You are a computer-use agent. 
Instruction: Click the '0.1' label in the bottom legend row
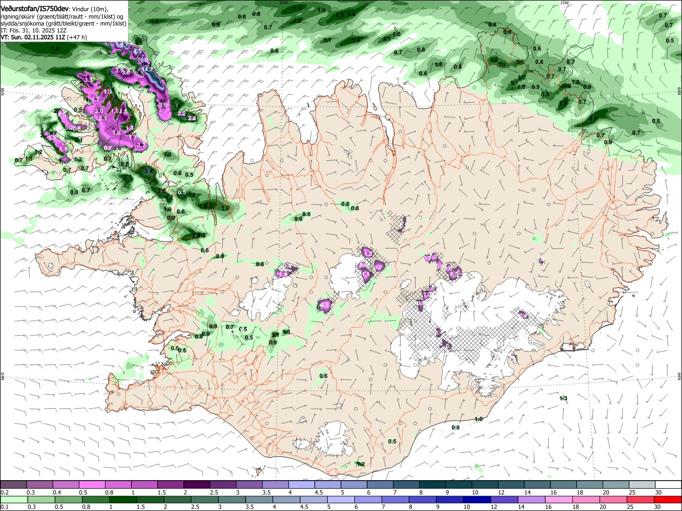point(5,507)
